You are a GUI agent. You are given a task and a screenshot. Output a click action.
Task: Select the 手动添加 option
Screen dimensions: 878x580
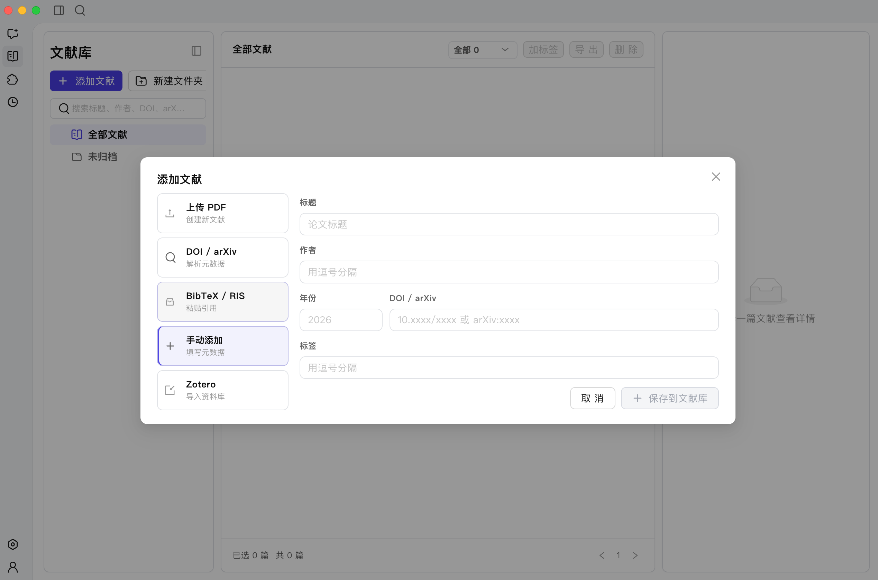[x=223, y=346]
